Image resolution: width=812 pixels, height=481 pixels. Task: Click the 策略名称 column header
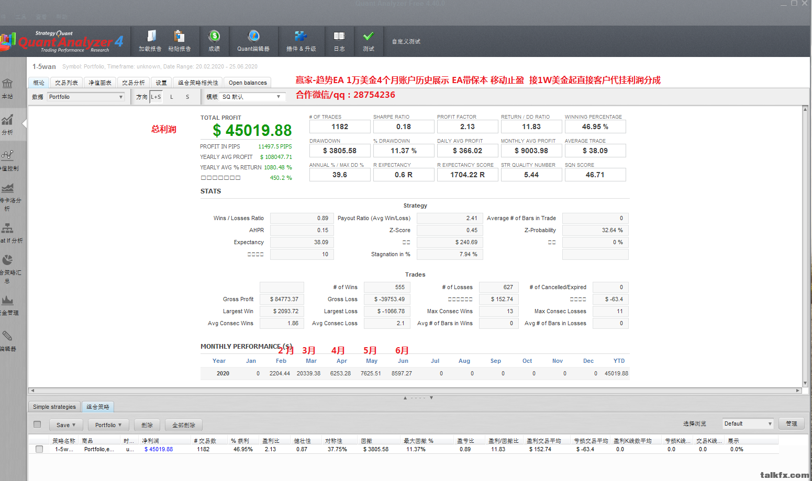(65, 441)
